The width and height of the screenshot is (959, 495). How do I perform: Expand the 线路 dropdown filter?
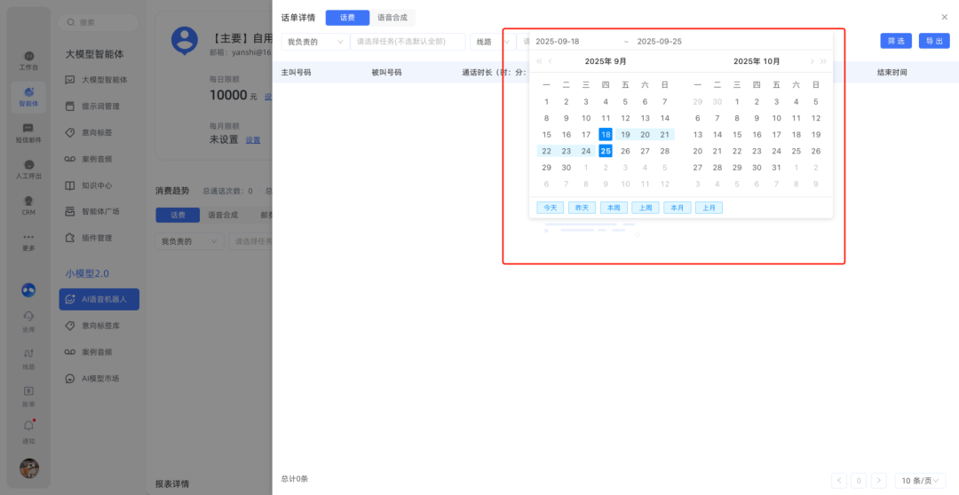pyautogui.click(x=491, y=42)
